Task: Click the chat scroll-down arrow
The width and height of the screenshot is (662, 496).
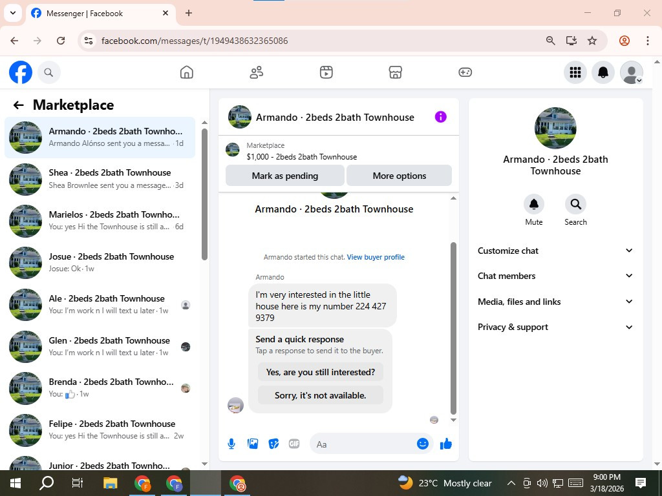Action: [453, 420]
